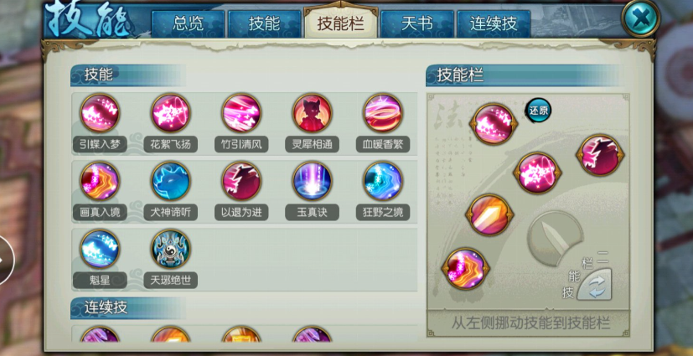The width and height of the screenshot is (693, 356).
Task: Open the 天书 tab
Action: [x=417, y=23]
